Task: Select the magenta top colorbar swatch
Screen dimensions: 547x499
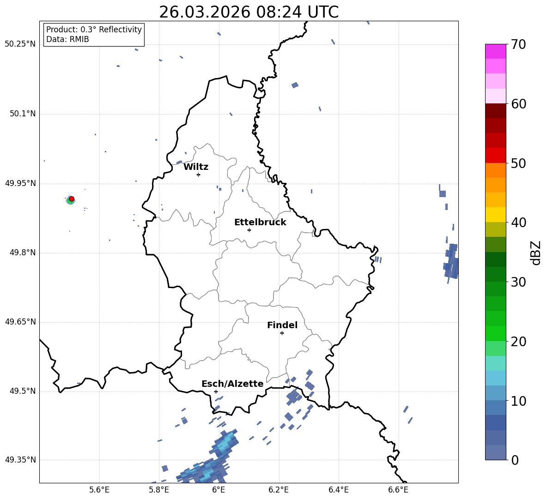Action: pyautogui.click(x=495, y=51)
